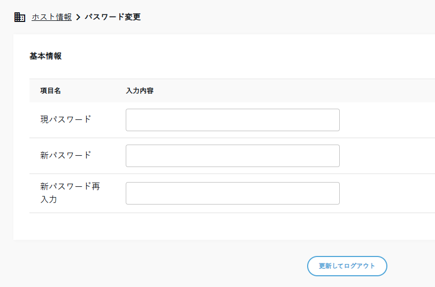The image size is (435, 287).
Task: Click blank space right of current password field
Action: [x=385, y=120]
